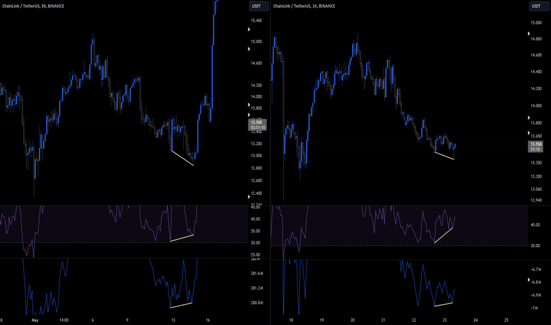Select yellow trend line on 1h RSI pane

(443, 235)
